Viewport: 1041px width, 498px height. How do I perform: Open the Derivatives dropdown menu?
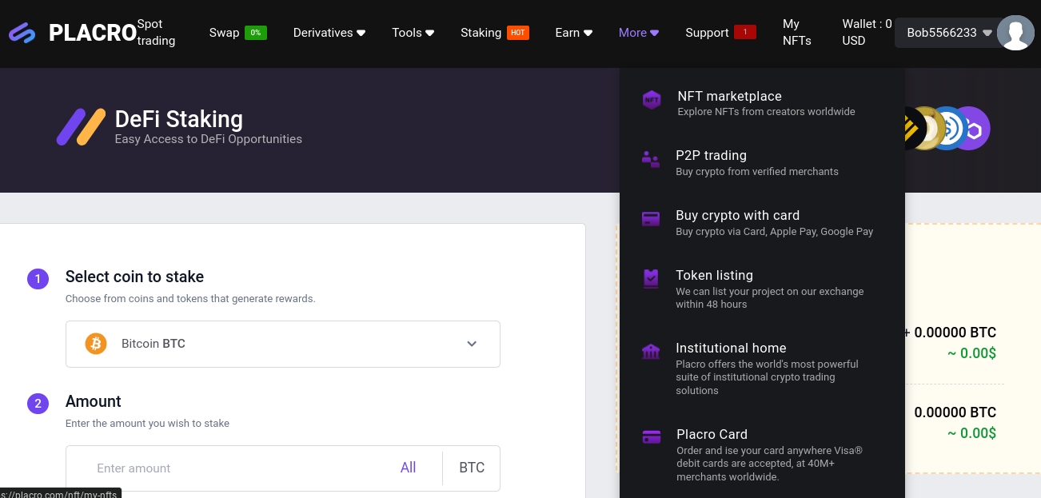coord(329,33)
